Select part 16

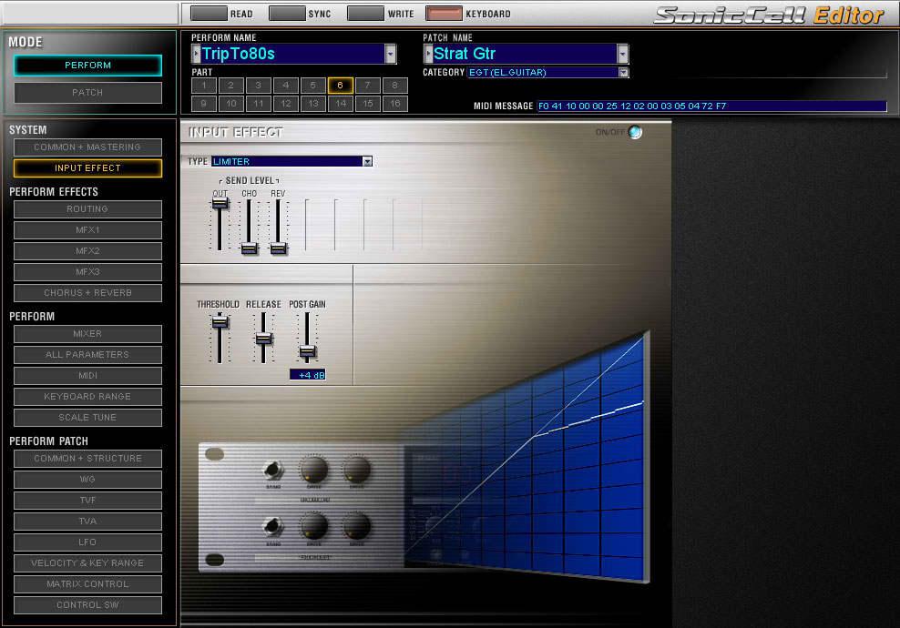[395, 104]
